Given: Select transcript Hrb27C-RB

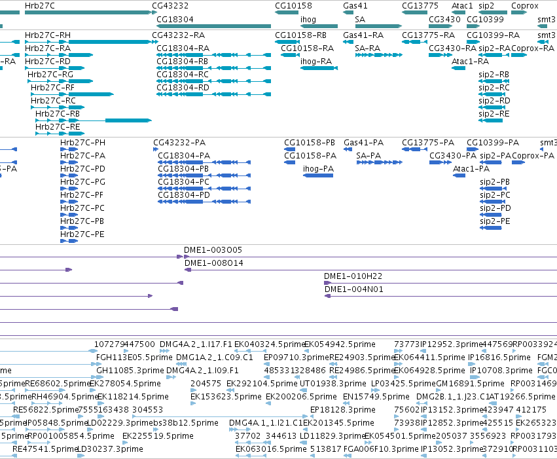Looking at the screenshot, I should 94,120.
